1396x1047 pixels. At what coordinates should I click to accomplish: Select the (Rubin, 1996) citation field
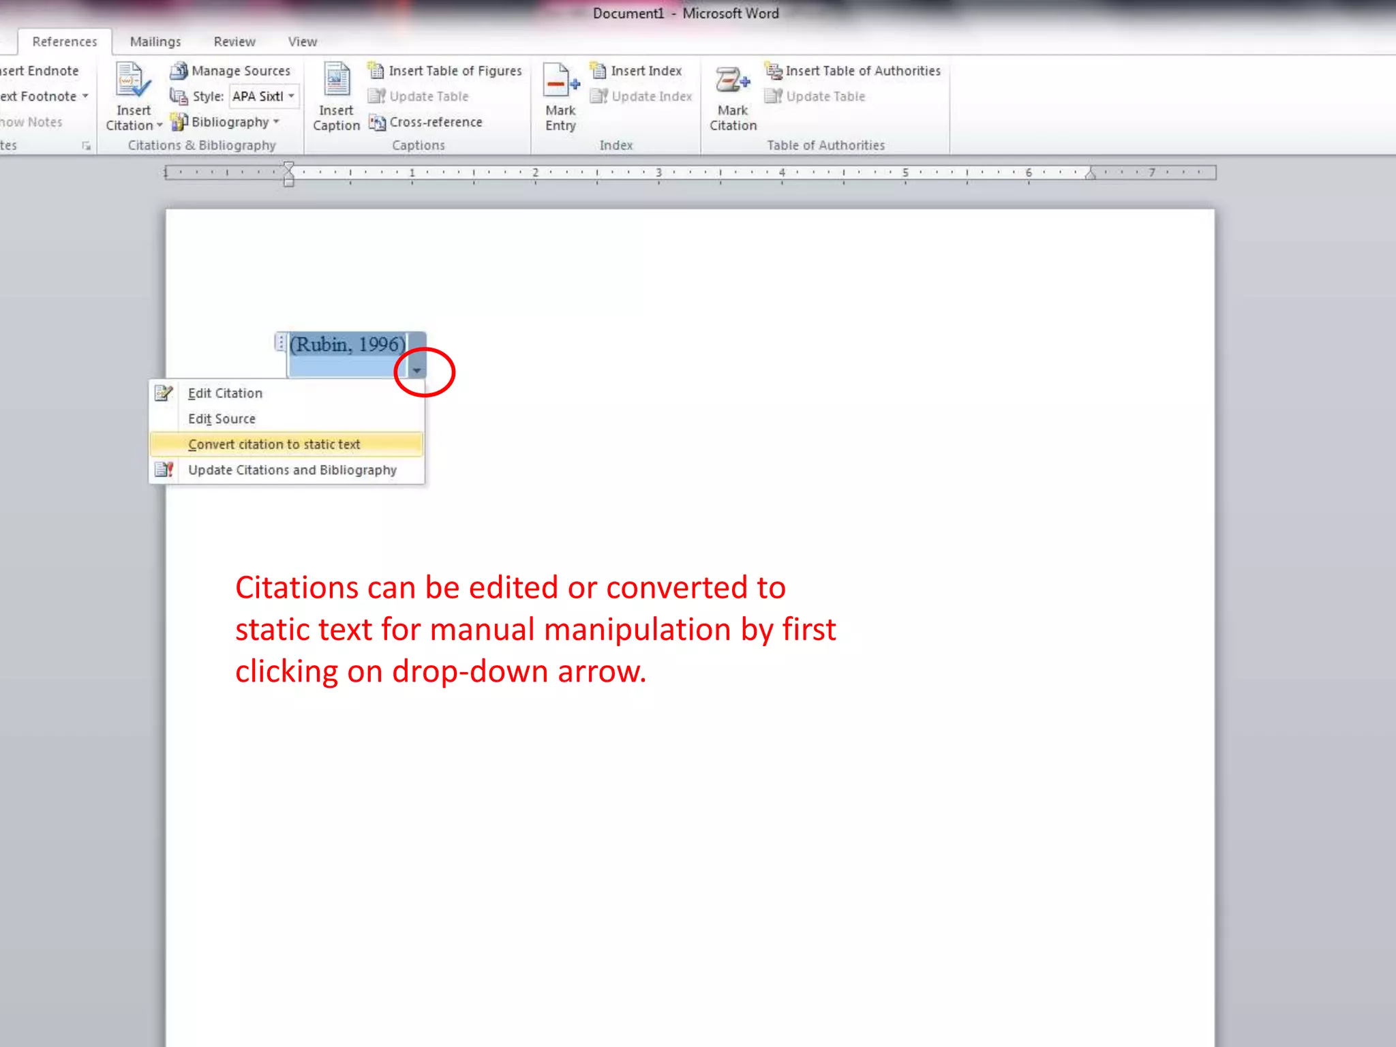(348, 344)
